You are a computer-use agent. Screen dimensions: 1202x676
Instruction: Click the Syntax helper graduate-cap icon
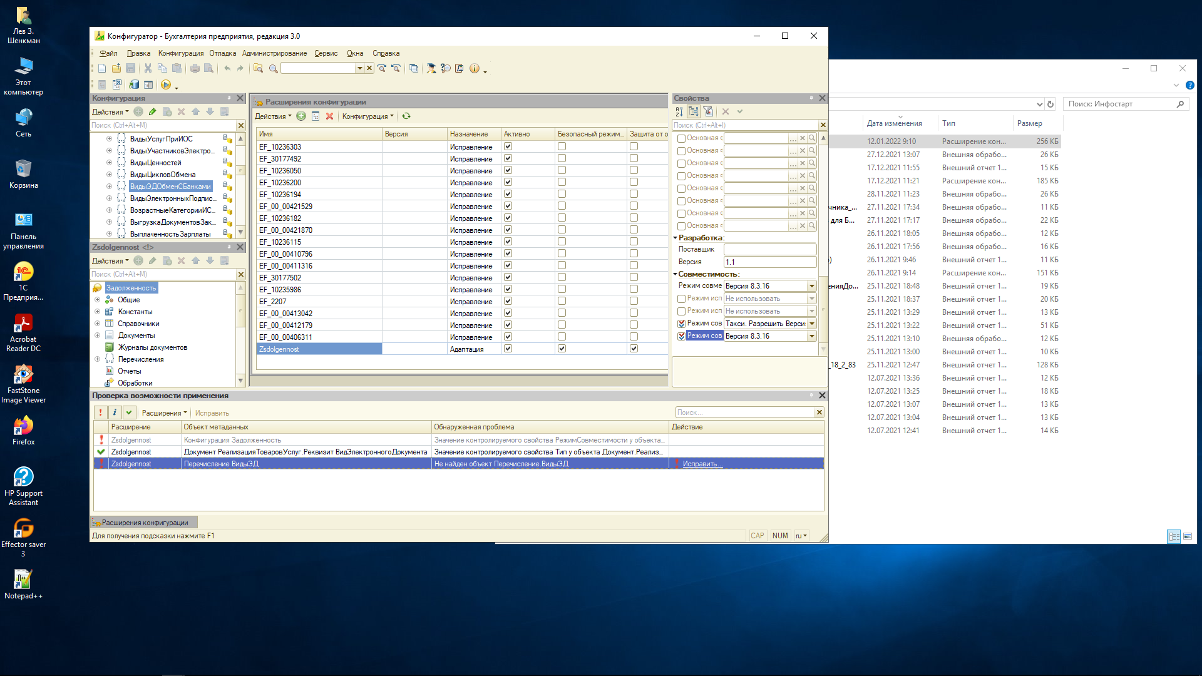click(x=431, y=68)
